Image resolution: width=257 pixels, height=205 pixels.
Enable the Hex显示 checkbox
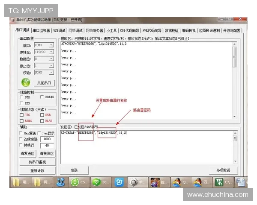click(39, 133)
